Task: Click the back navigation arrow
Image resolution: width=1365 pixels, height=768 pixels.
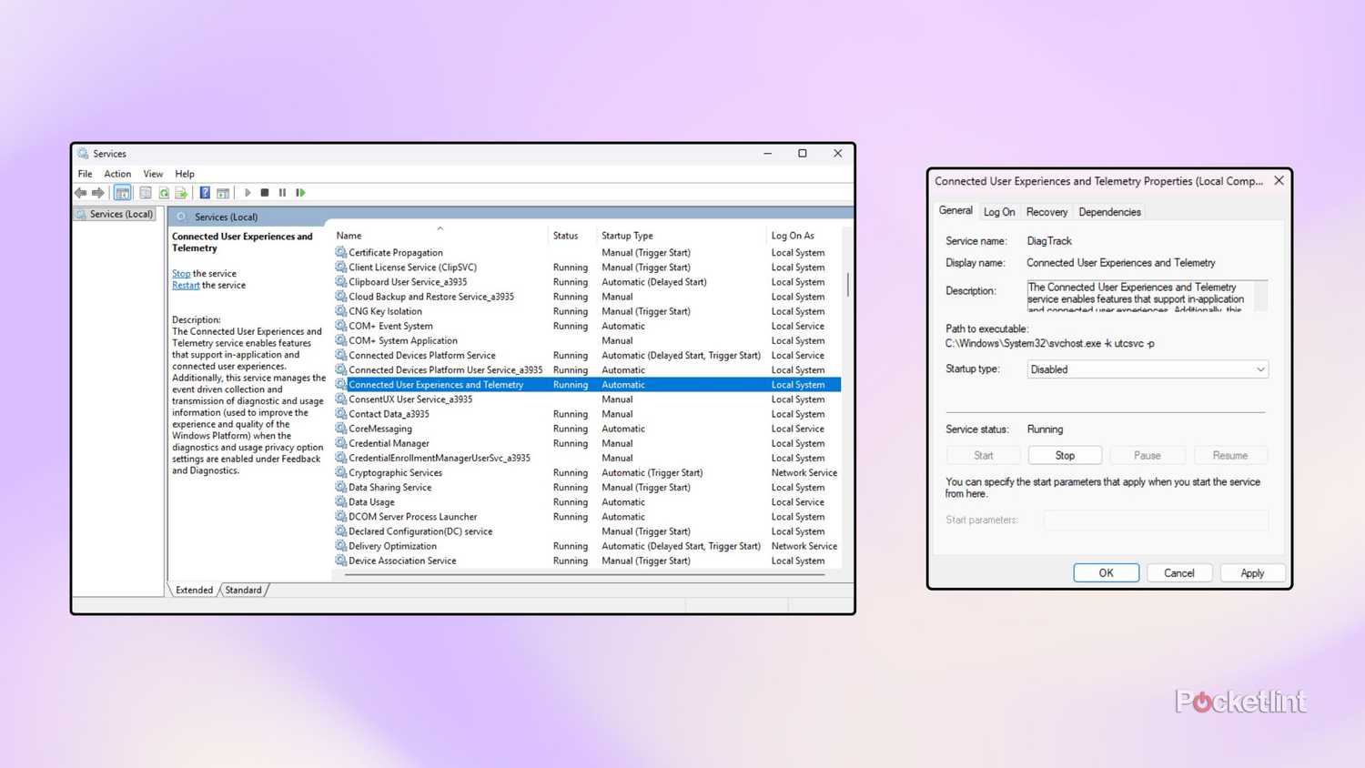Action: pyautogui.click(x=80, y=192)
